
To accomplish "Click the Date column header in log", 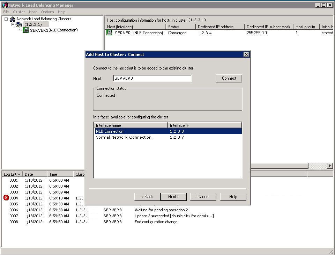I will click(x=35, y=174).
